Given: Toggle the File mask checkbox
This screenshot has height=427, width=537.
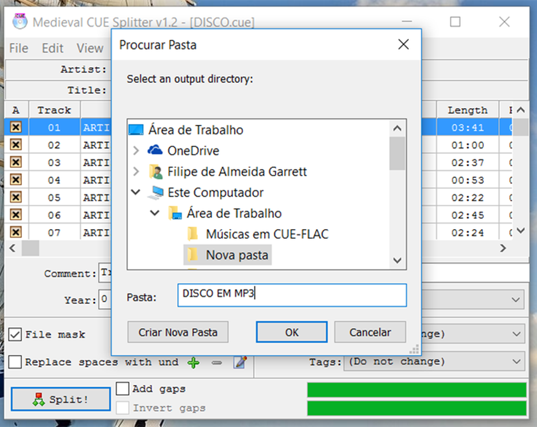Looking at the screenshot, I should 15,334.
